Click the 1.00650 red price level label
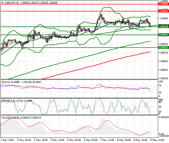 tap(164, 11)
